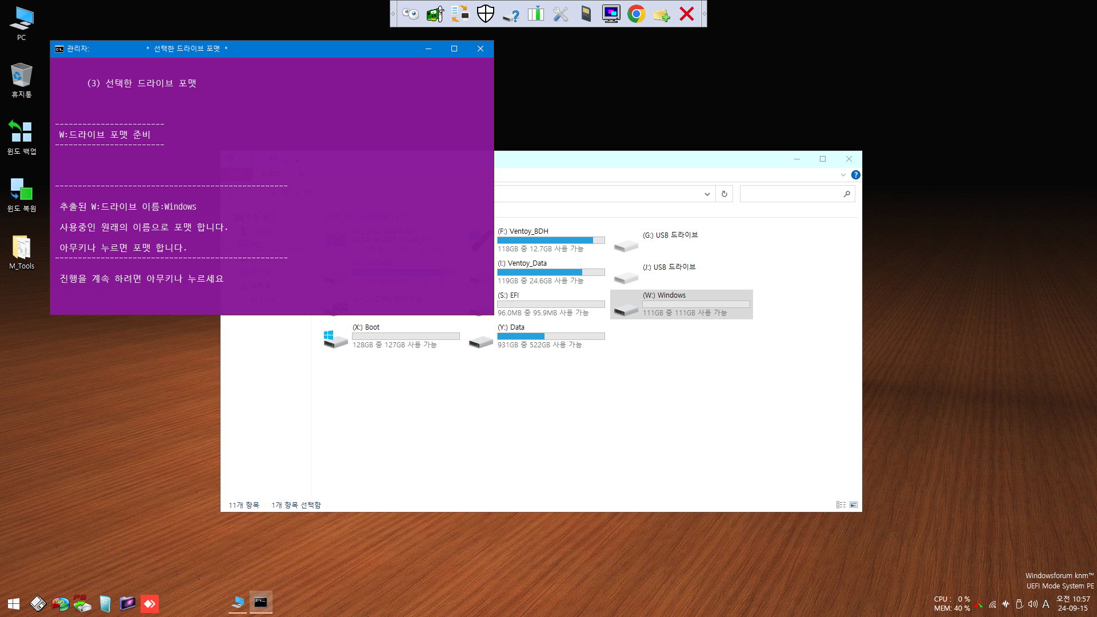The image size is (1097, 617).
Task: Refresh the Explorer window
Action: (724, 194)
